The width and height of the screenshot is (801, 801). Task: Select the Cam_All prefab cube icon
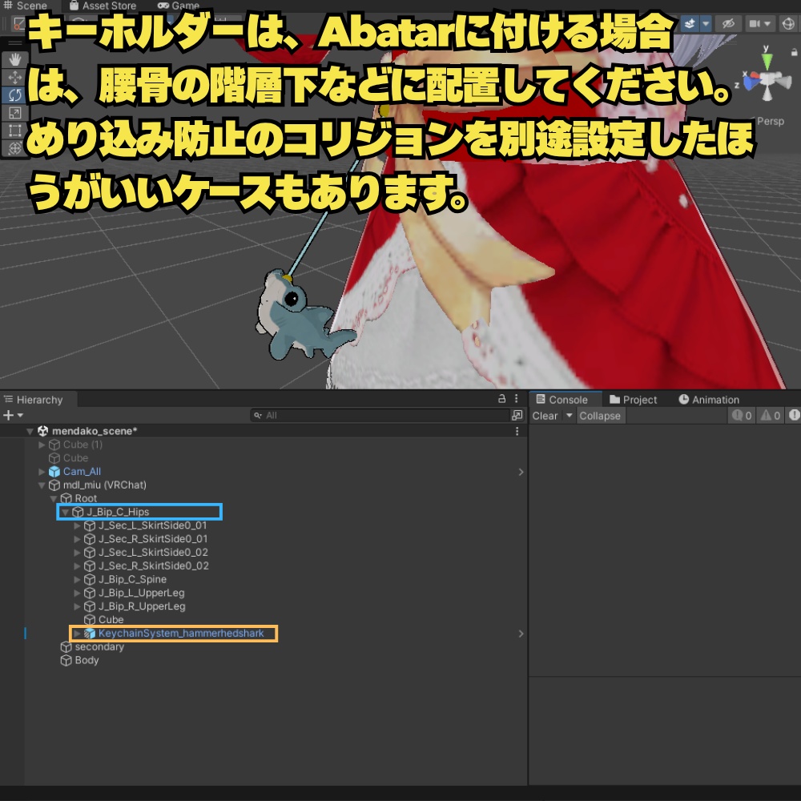[54, 472]
